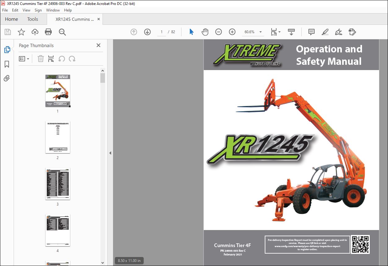
Task: Rotate pages counterclockwise
Action: click(62, 59)
